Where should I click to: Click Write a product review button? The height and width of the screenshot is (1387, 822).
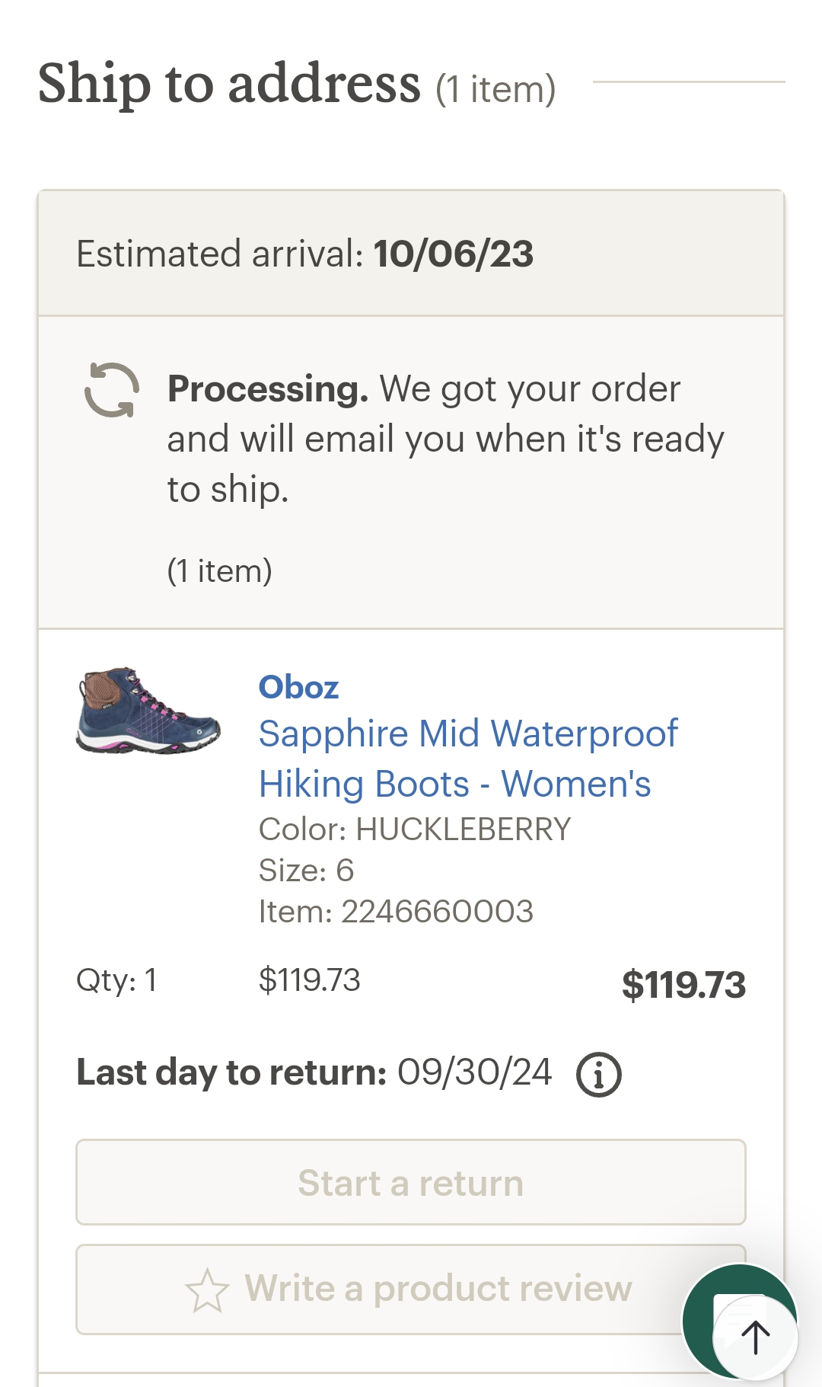(x=411, y=1290)
